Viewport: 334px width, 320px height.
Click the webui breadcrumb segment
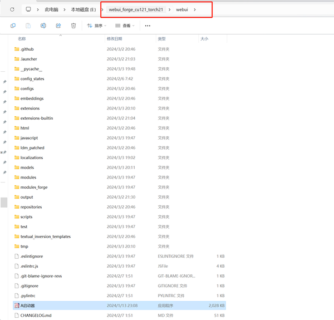click(182, 9)
